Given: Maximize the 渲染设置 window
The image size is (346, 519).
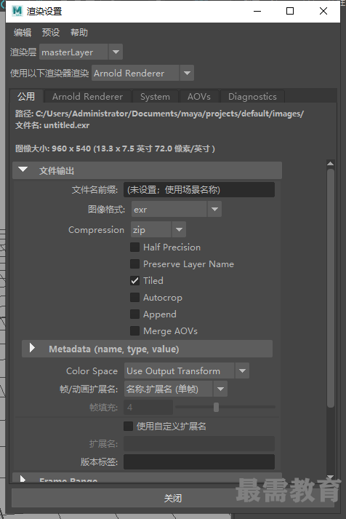Looking at the screenshot, I should [x=290, y=11].
